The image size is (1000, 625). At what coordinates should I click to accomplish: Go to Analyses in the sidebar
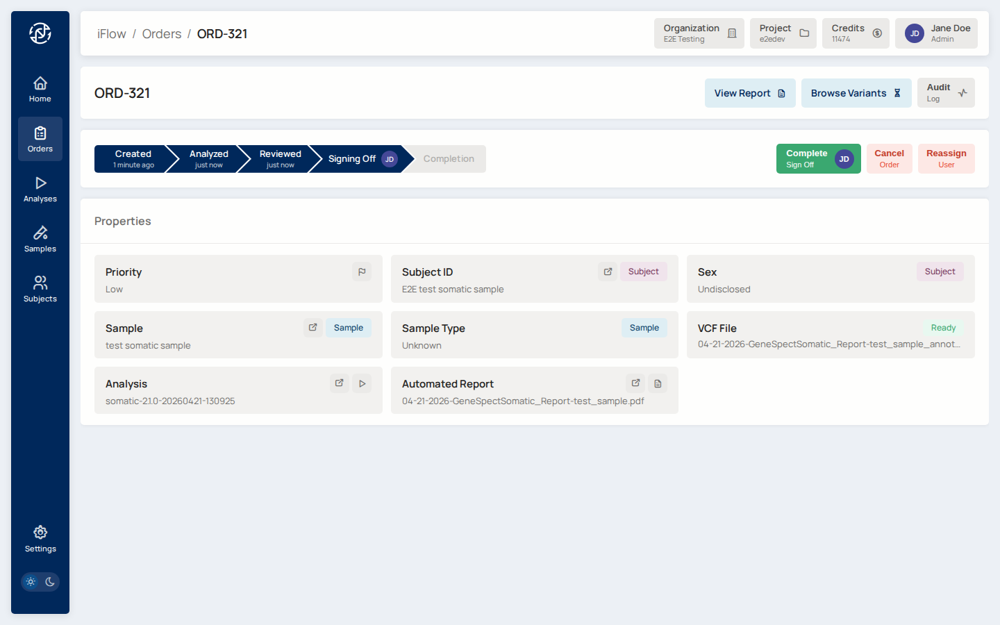point(40,189)
